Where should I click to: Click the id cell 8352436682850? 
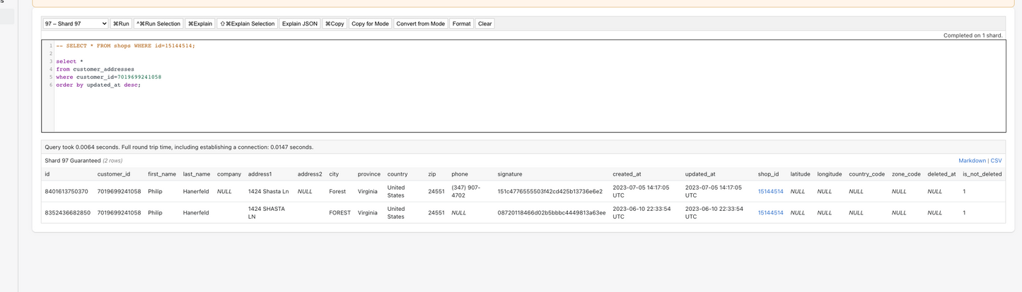pyautogui.click(x=67, y=213)
